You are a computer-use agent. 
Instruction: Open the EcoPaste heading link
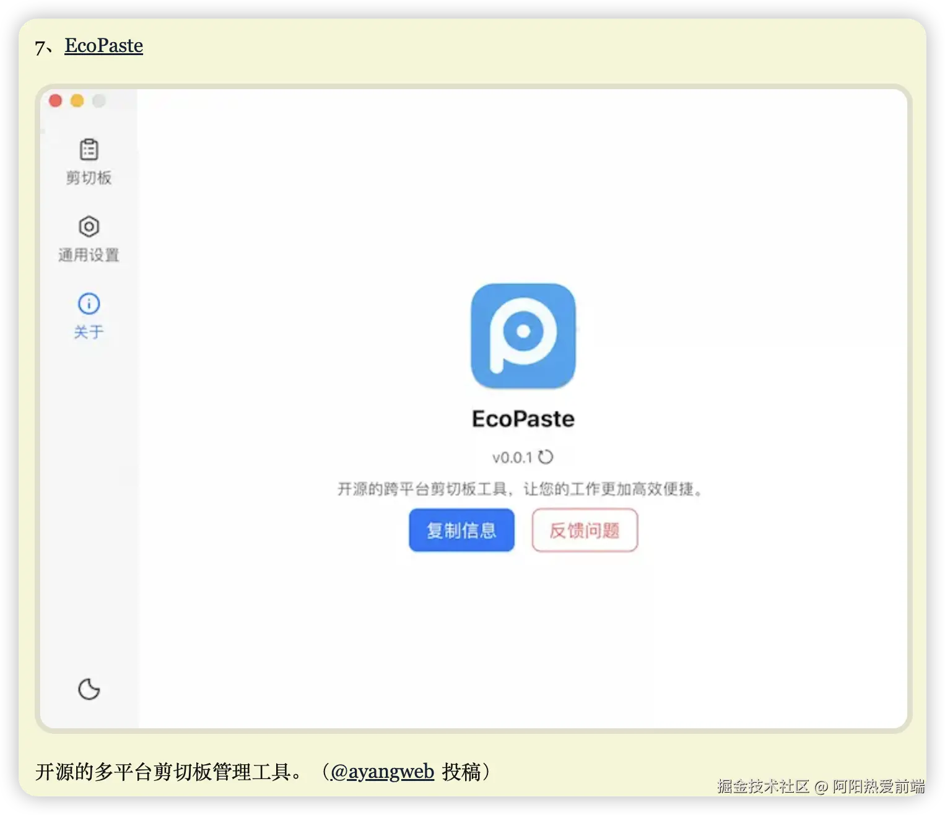click(x=103, y=45)
